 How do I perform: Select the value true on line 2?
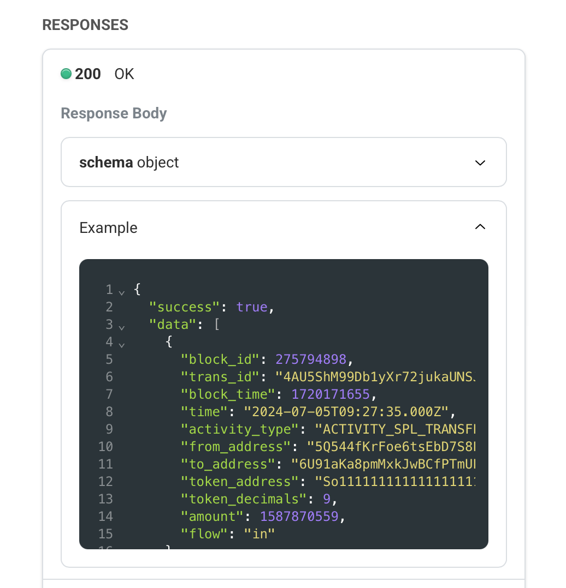point(252,307)
